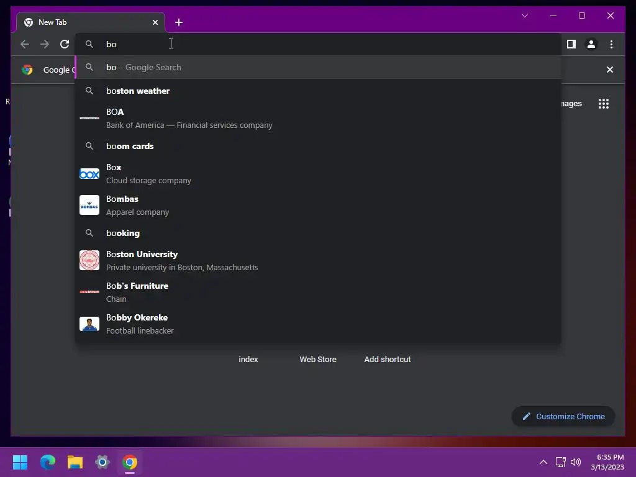Select the New Tab tab
Viewport: 636px width, 477px height.
click(x=91, y=22)
